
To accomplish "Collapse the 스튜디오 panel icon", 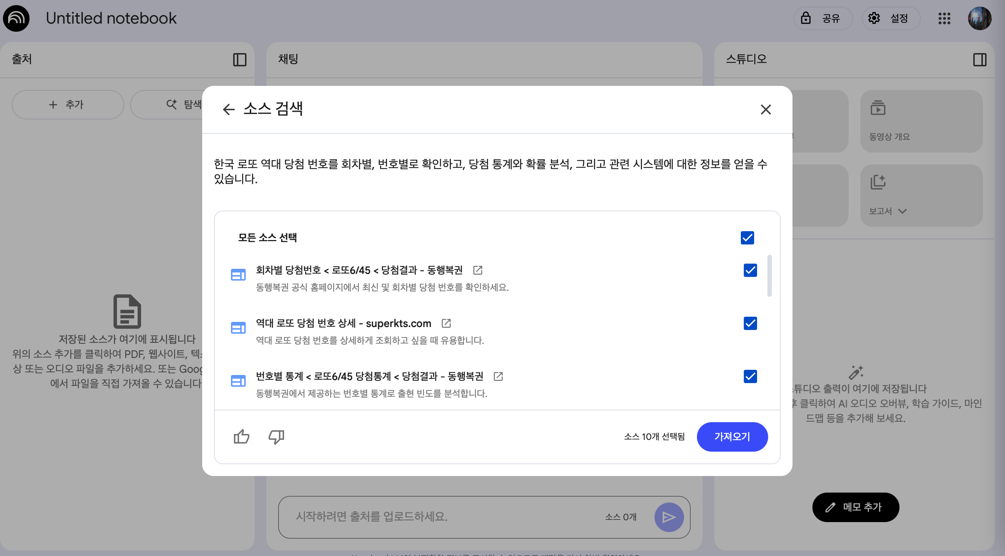I will pos(979,60).
